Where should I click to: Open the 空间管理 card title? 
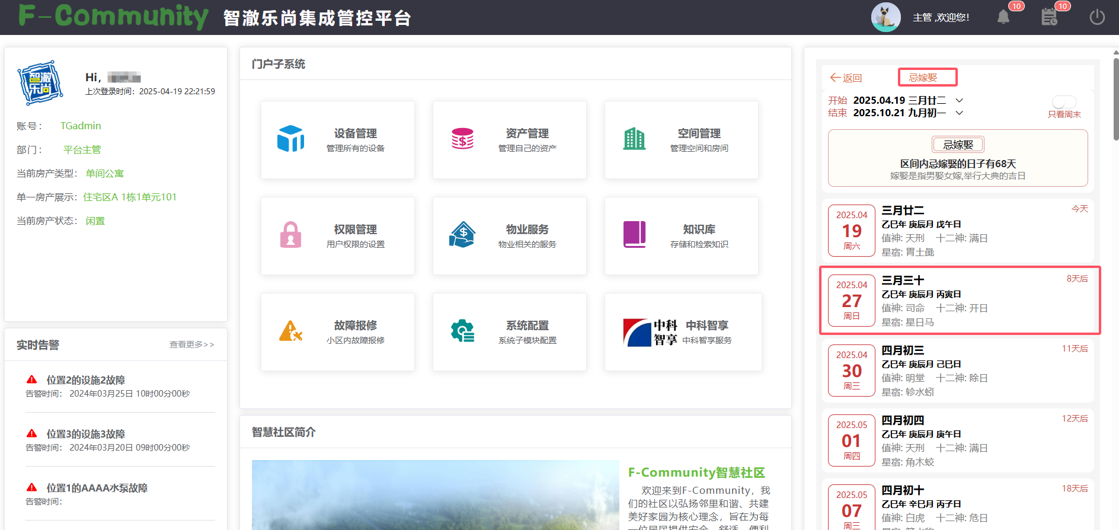tap(699, 133)
